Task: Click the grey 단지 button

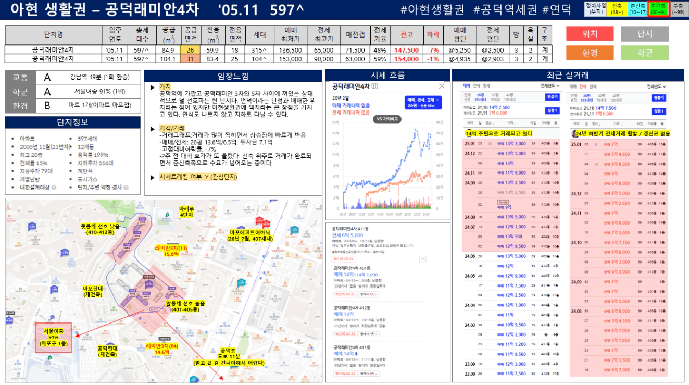Action: coord(645,34)
